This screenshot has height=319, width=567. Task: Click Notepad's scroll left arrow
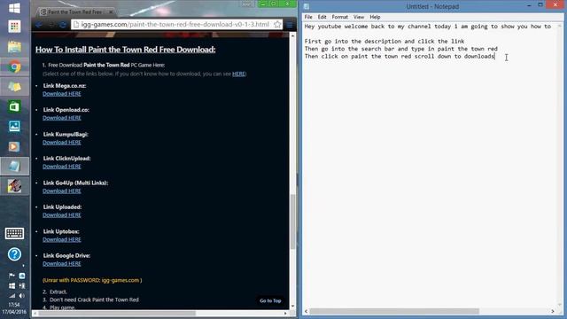tap(307, 311)
